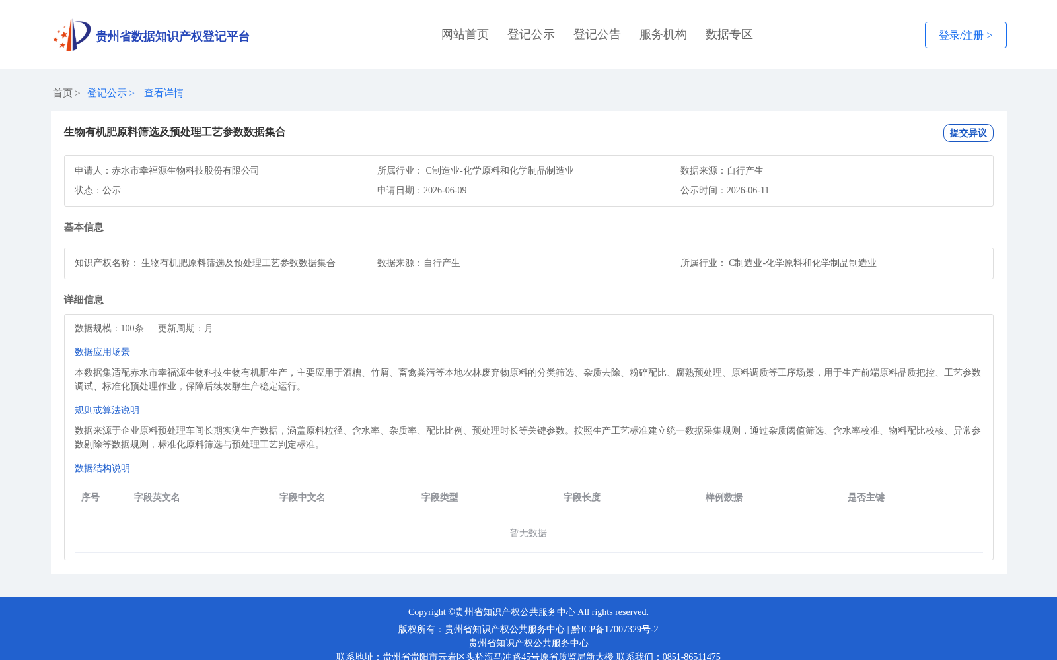Click the 样例数据 column header

click(x=724, y=497)
